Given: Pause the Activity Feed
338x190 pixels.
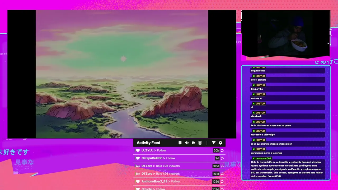Looking at the screenshot, I should (x=180, y=143).
